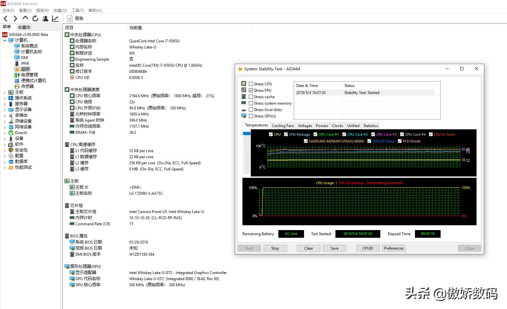Viewport: 507px width, 309px height.
Task: Click the DirectX icon in tree
Action: tap(11, 133)
